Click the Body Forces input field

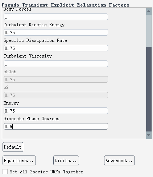coord(56,17)
